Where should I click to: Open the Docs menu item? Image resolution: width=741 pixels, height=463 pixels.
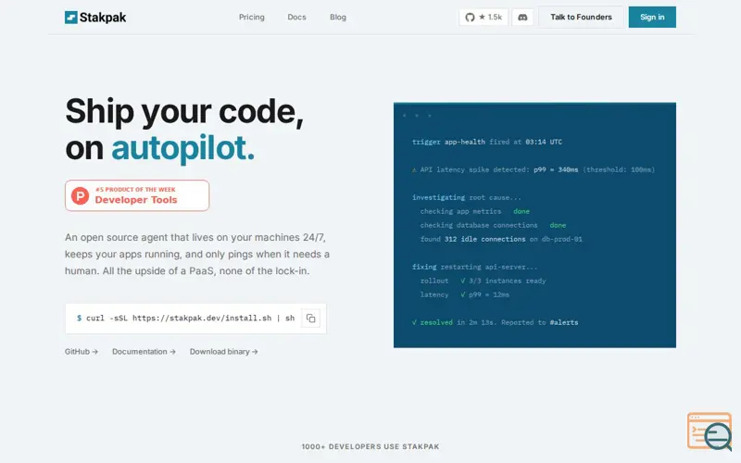pos(296,17)
